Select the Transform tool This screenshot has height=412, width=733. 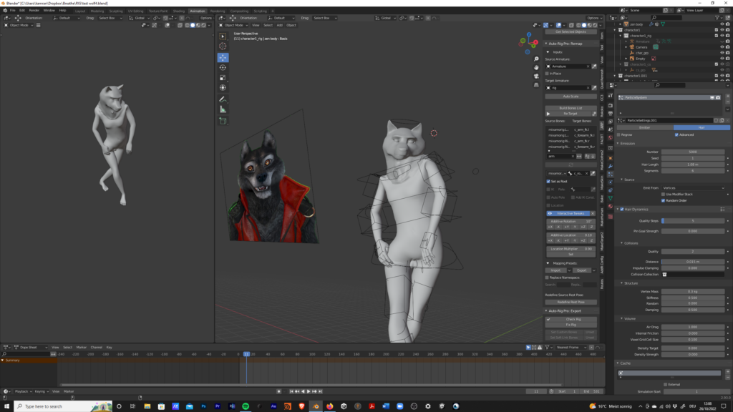point(223,88)
